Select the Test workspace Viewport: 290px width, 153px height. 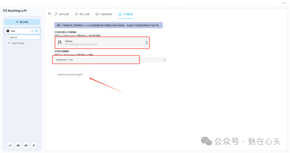click(x=22, y=31)
